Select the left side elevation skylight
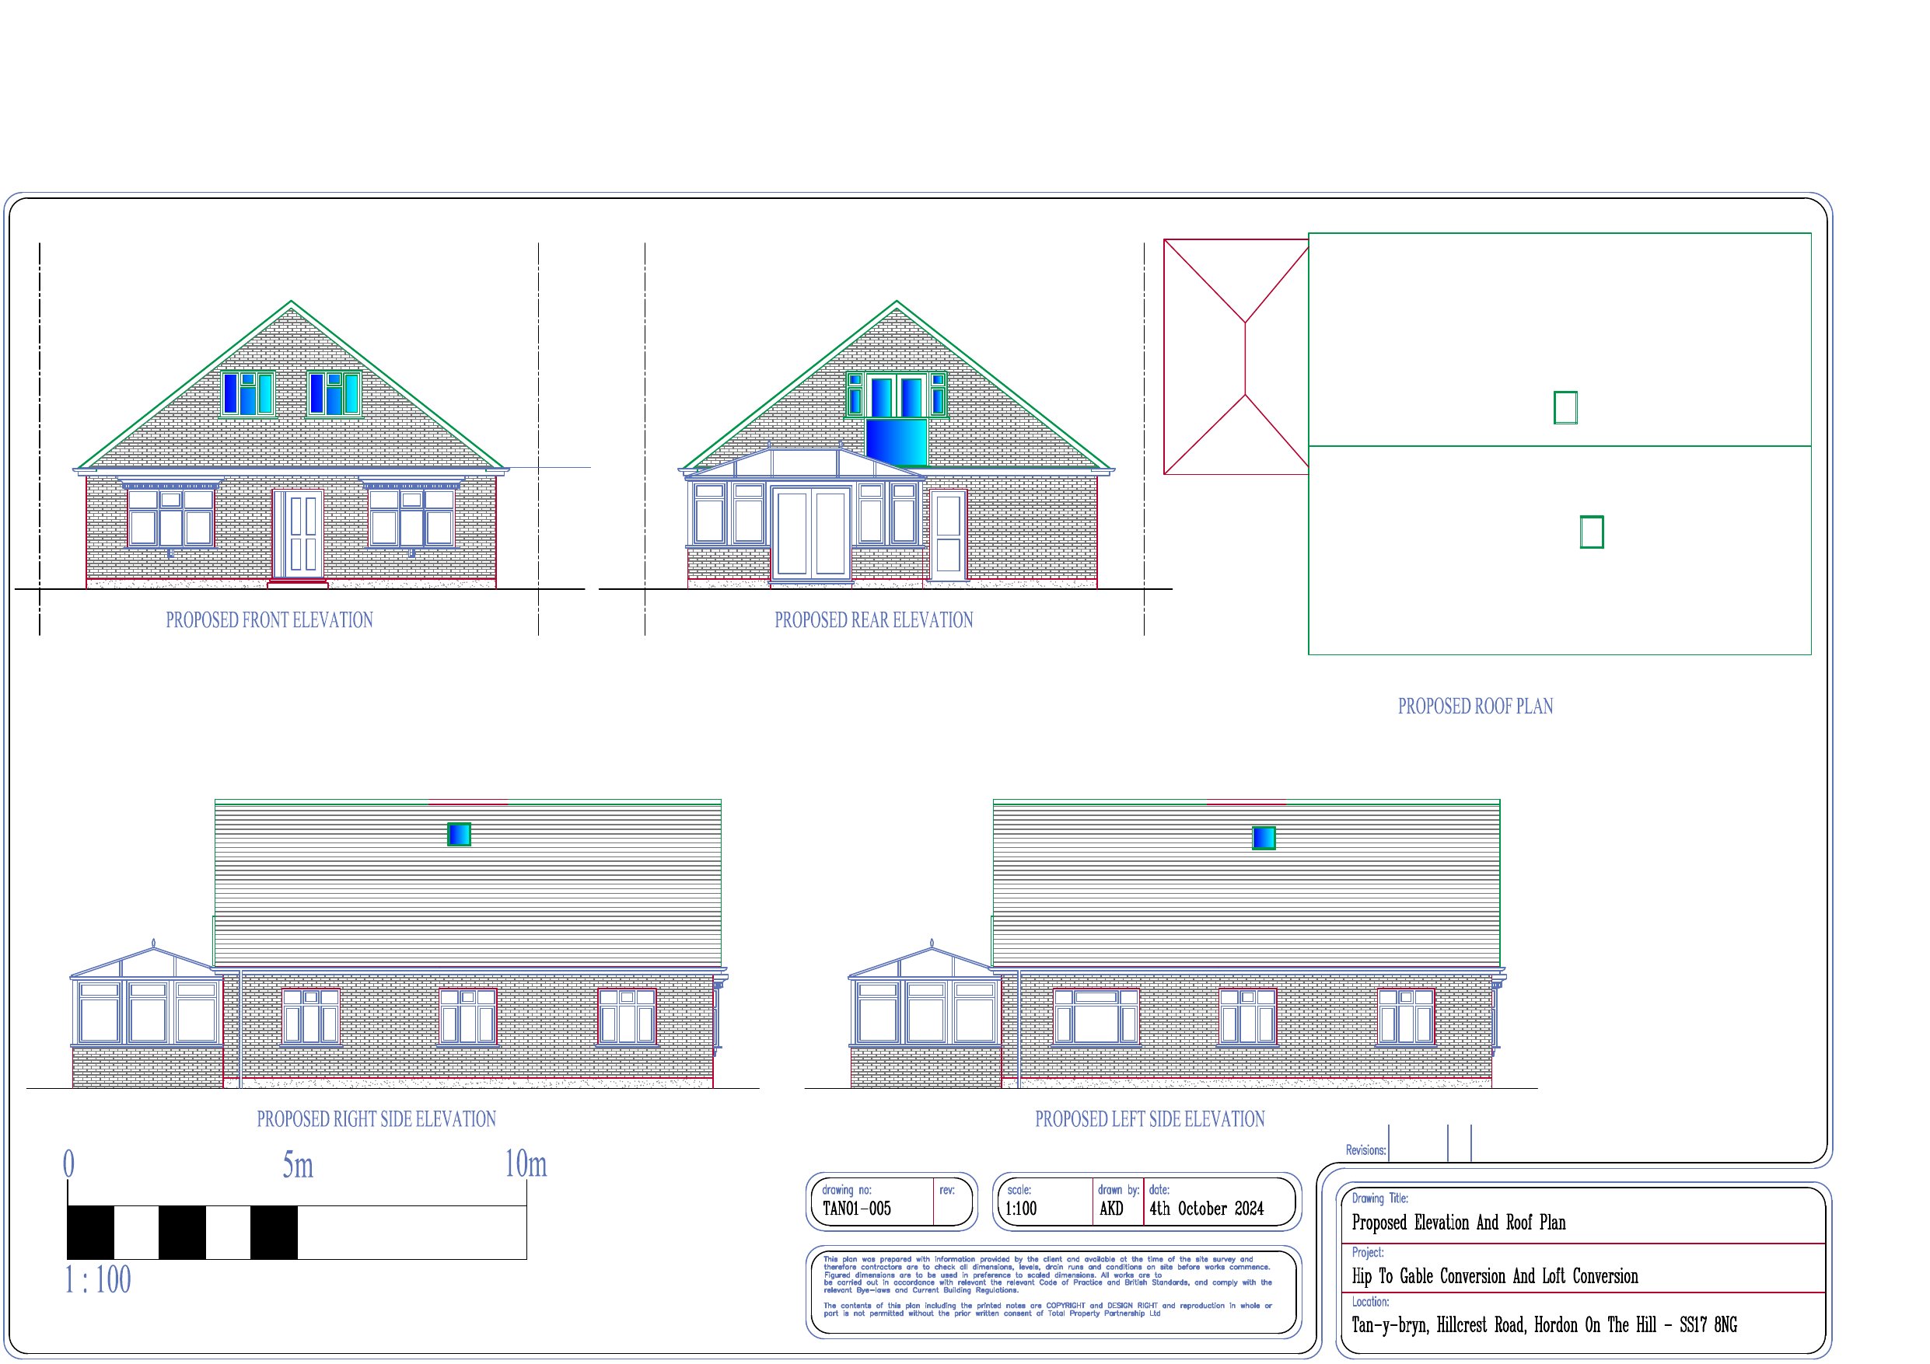The image size is (1930, 1364). click(x=1264, y=838)
